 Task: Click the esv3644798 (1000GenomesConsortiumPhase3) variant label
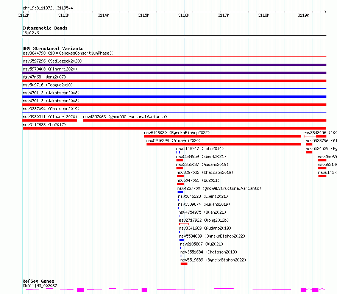coord(68,53)
